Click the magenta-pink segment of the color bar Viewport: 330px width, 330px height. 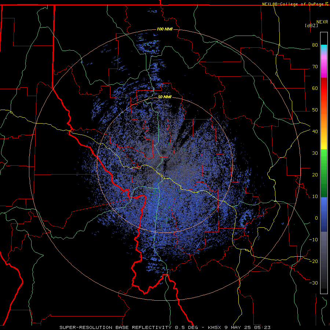click(324, 66)
